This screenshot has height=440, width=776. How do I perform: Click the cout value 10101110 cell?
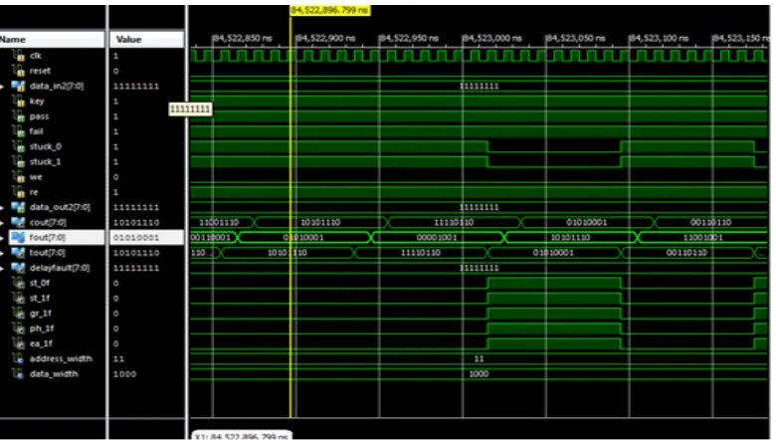[x=136, y=223]
